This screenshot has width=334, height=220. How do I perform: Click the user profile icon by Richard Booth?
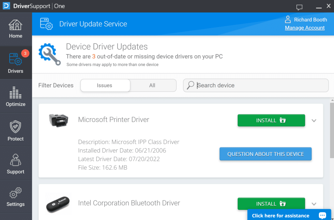pos(288,19)
